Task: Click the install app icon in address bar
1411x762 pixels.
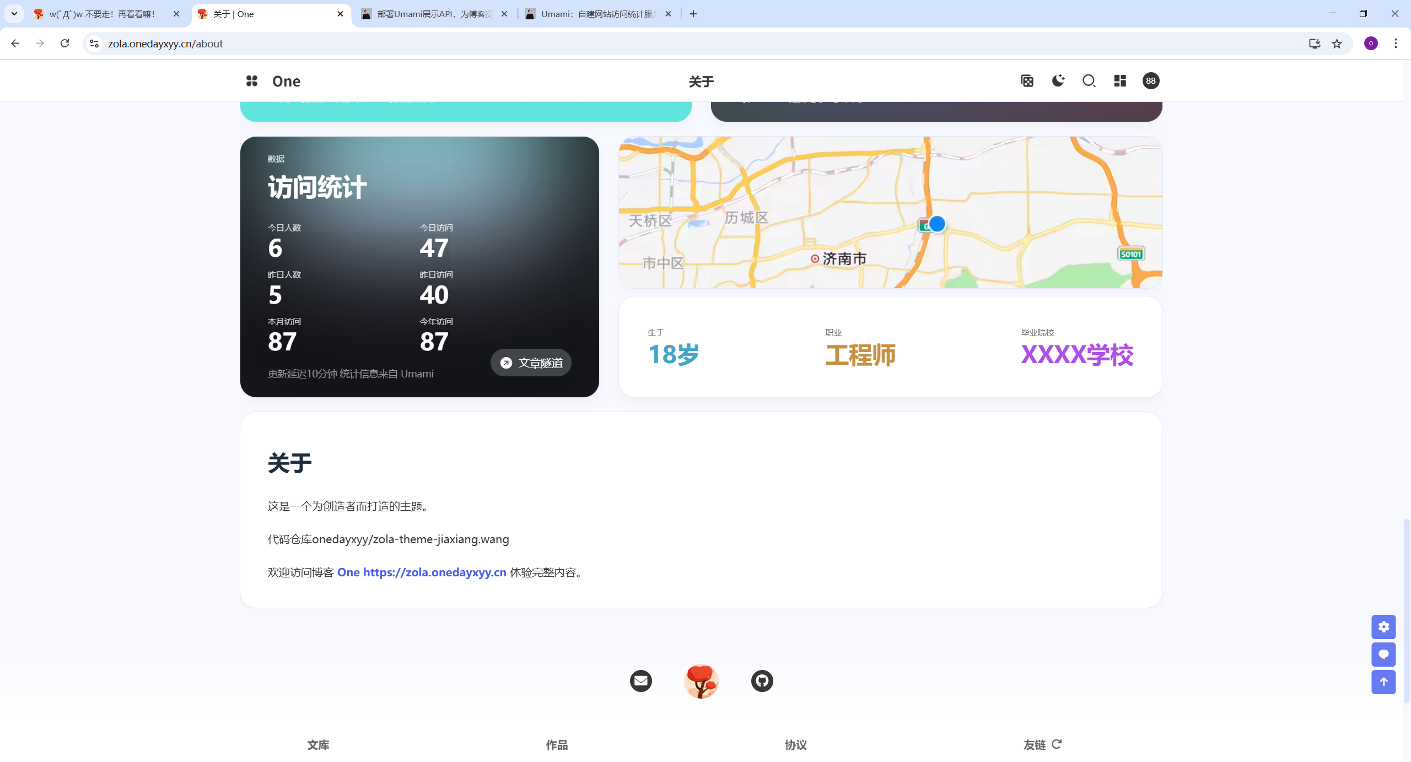Action: pos(1315,44)
